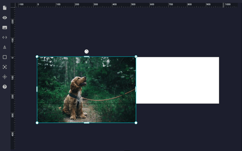The height and width of the screenshot is (151, 242).
Task: Click the focus frame capture icon
Action: (5, 67)
